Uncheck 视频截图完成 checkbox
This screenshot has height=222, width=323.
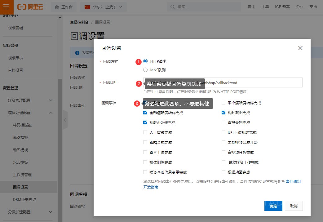point(223,113)
